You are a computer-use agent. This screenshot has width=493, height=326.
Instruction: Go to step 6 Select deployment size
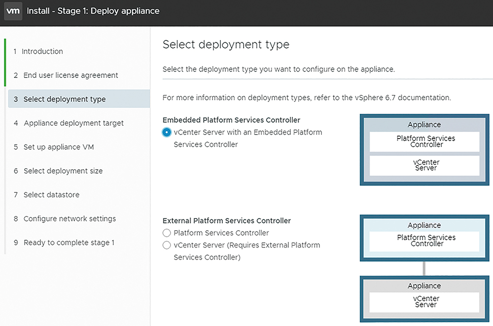point(58,171)
